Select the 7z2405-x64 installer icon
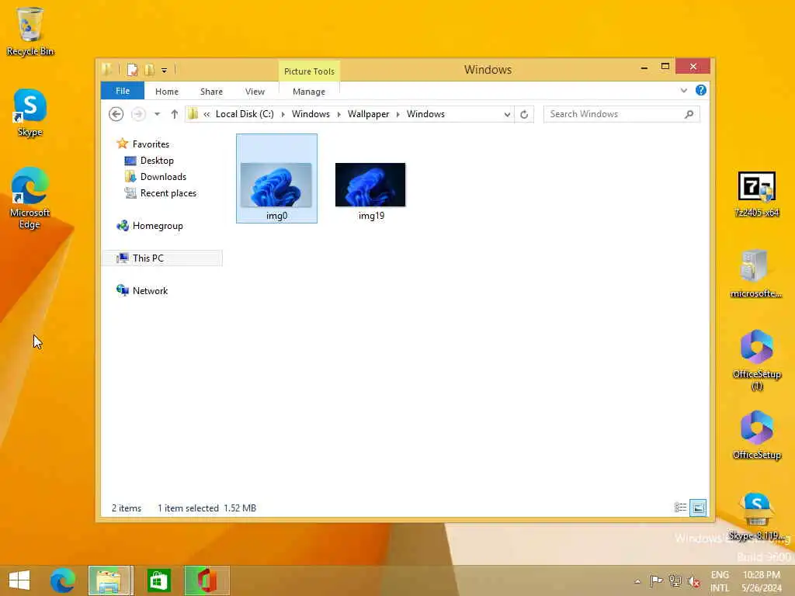795x596 pixels. [756, 194]
